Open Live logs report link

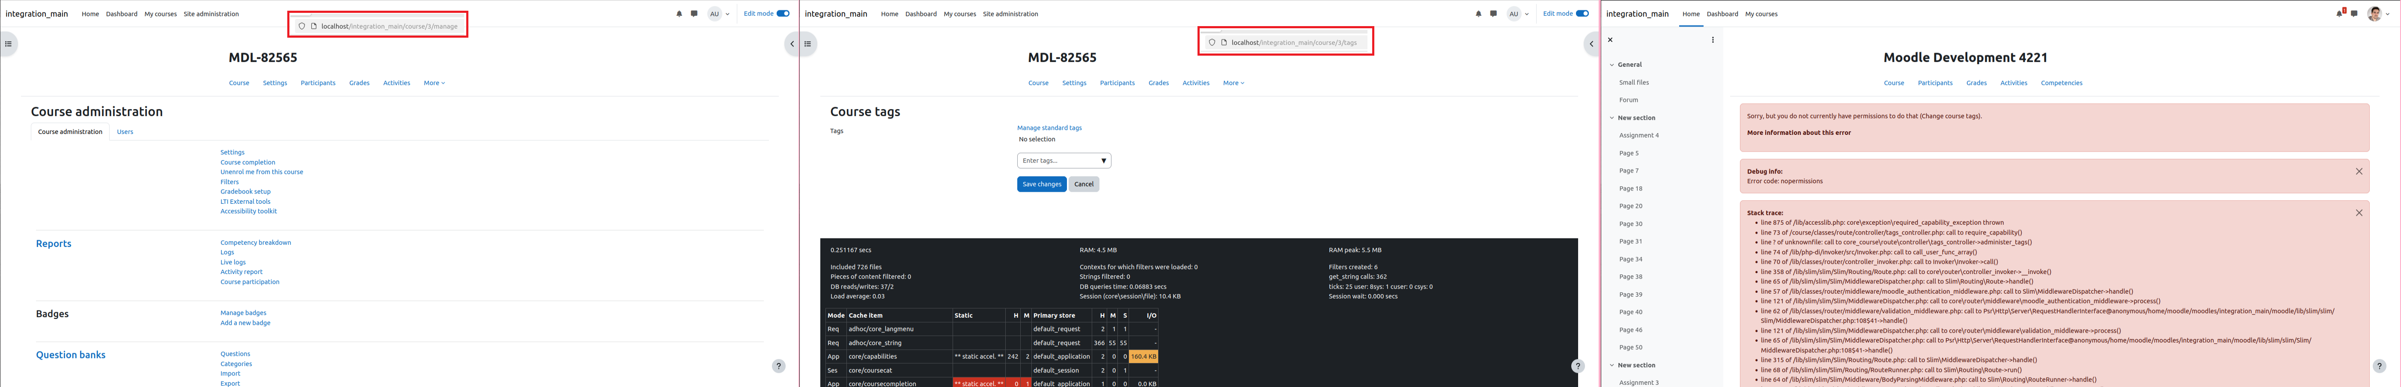(233, 262)
